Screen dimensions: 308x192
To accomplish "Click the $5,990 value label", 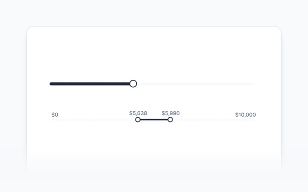I will point(171,113).
